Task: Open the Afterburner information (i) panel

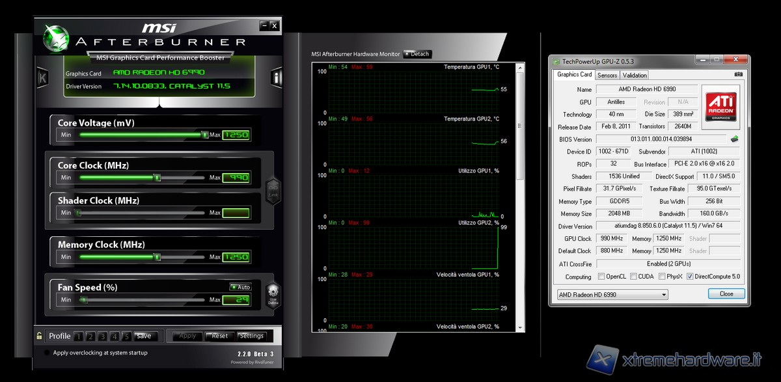Action: click(276, 79)
